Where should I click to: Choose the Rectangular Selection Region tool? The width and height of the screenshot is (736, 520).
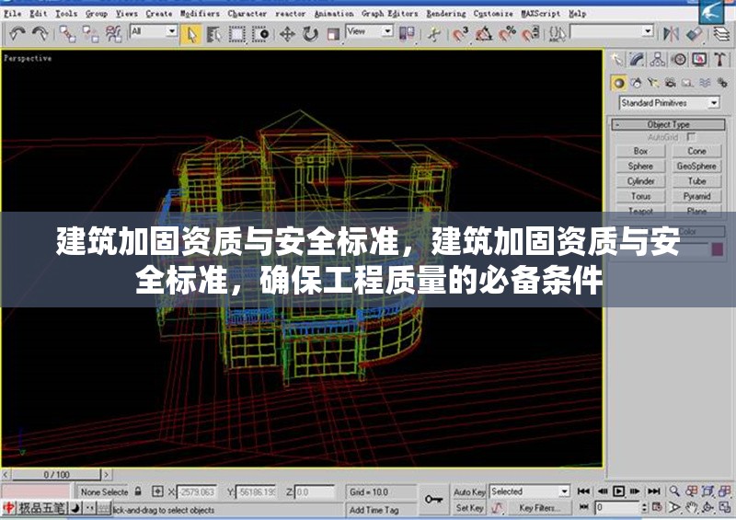[x=237, y=34]
